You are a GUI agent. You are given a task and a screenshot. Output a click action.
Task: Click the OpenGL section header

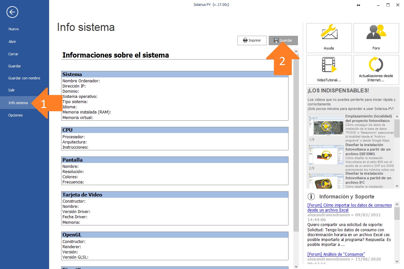(x=175, y=235)
